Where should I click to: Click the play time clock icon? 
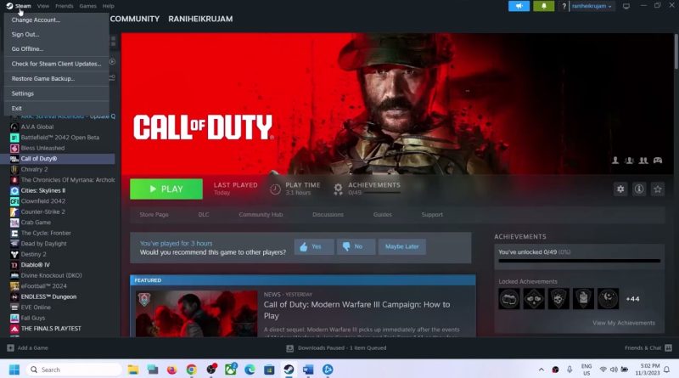(275, 189)
